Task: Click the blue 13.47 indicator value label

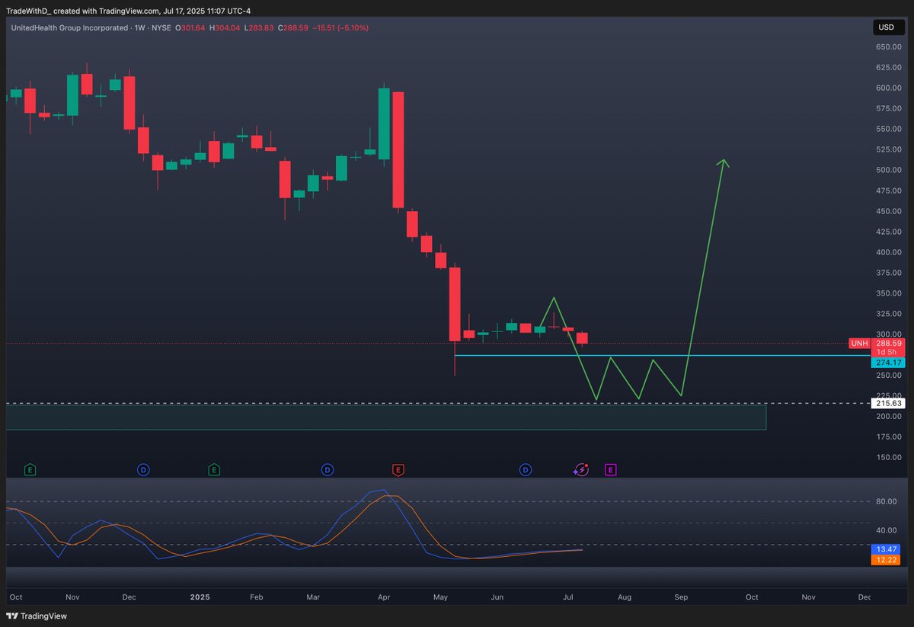Action: point(887,549)
